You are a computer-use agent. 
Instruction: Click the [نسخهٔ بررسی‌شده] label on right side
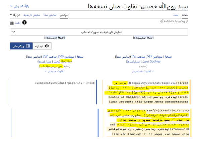tap(143, 38)
